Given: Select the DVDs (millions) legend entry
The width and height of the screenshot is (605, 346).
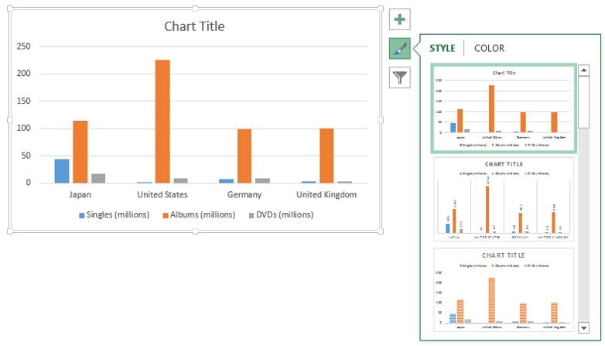Looking at the screenshot, I should [283, 214].
